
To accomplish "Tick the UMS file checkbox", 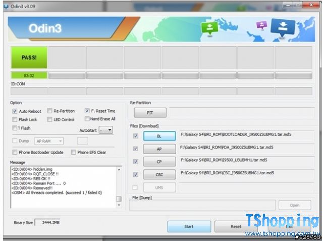I will 135,187.
